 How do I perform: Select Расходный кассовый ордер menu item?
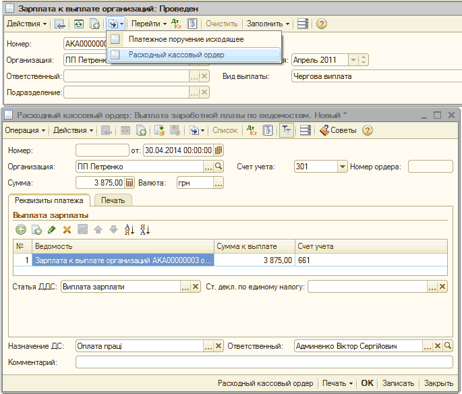pyautogui.click(x=176, y=55)
